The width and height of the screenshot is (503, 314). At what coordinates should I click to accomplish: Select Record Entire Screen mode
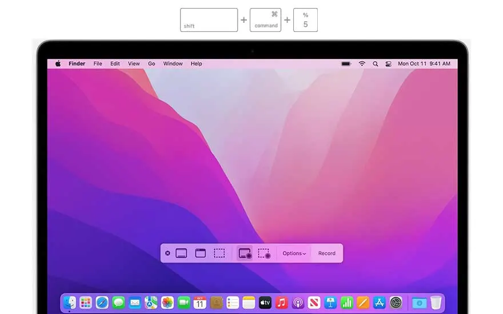point(245,253)
